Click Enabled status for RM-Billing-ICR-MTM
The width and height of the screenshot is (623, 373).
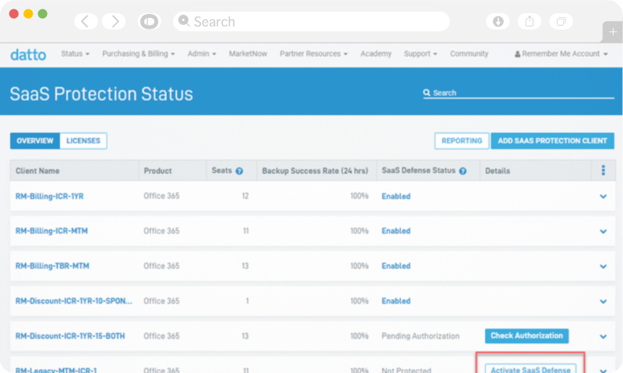point(396,231)
